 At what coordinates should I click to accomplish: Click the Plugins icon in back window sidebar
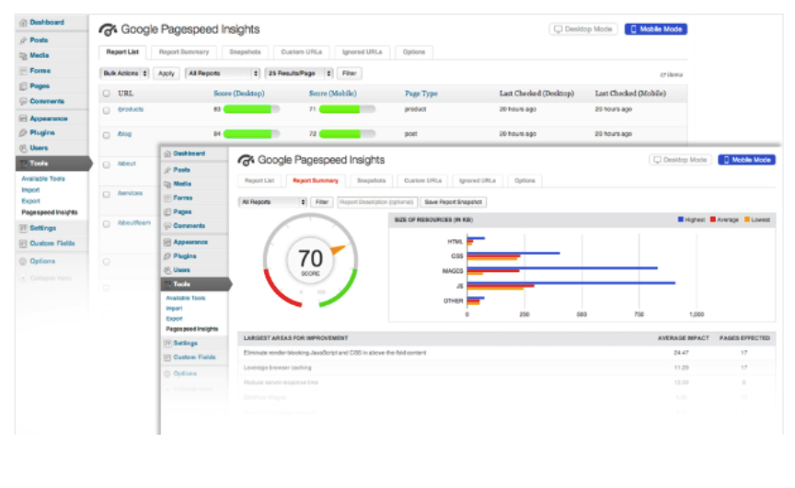[23, 132]
